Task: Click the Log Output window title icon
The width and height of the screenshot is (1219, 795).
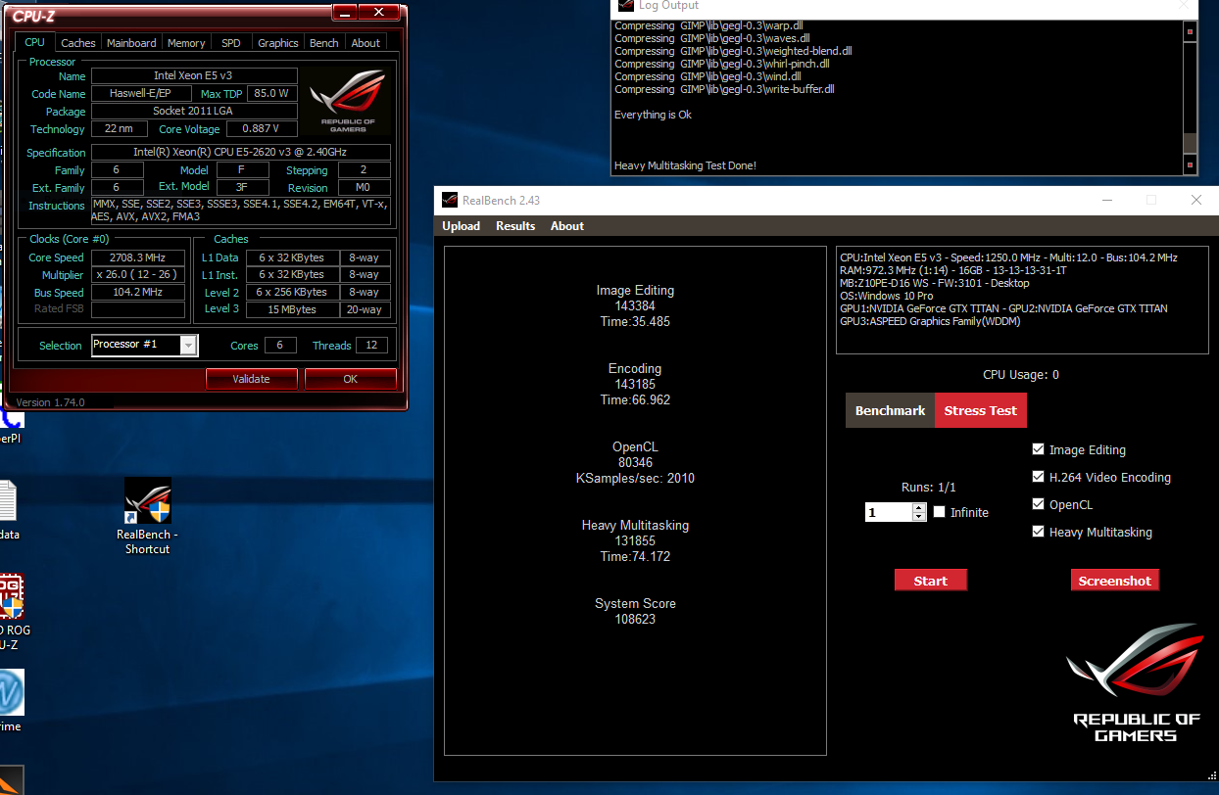Action: click(625, 5)
